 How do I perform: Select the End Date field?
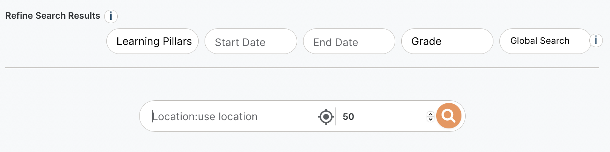tap(349, 41)
